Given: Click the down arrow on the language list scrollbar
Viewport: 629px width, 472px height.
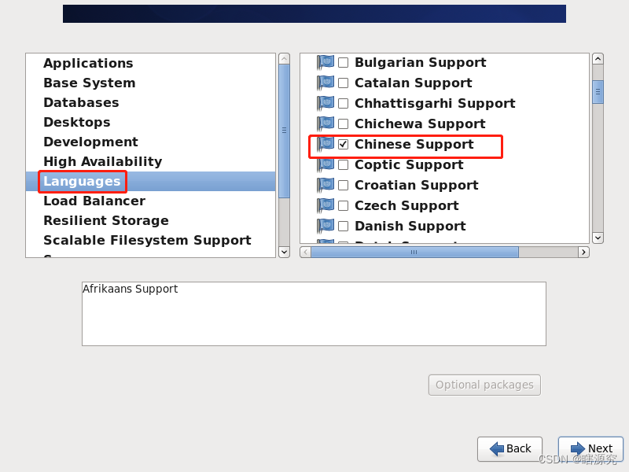Looking at the screenshot, I should tap(598, 238).
